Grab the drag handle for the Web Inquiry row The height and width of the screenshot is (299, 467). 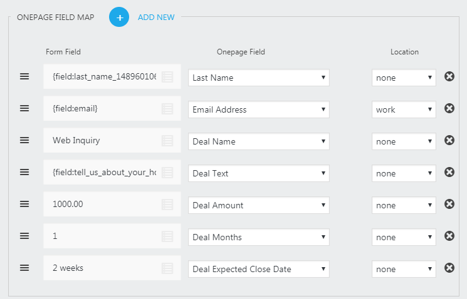pyautogui.click(x=24, y=140)
